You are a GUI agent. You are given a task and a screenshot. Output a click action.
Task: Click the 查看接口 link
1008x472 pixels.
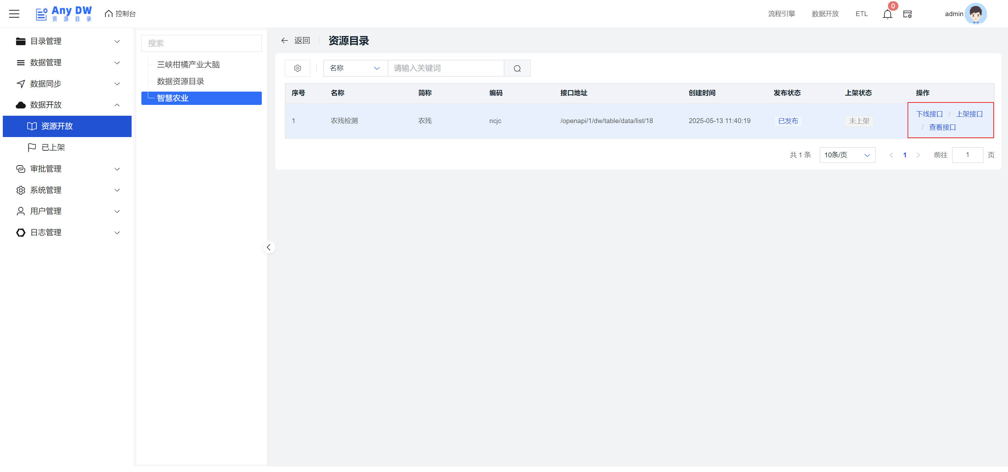click(942, 127)
